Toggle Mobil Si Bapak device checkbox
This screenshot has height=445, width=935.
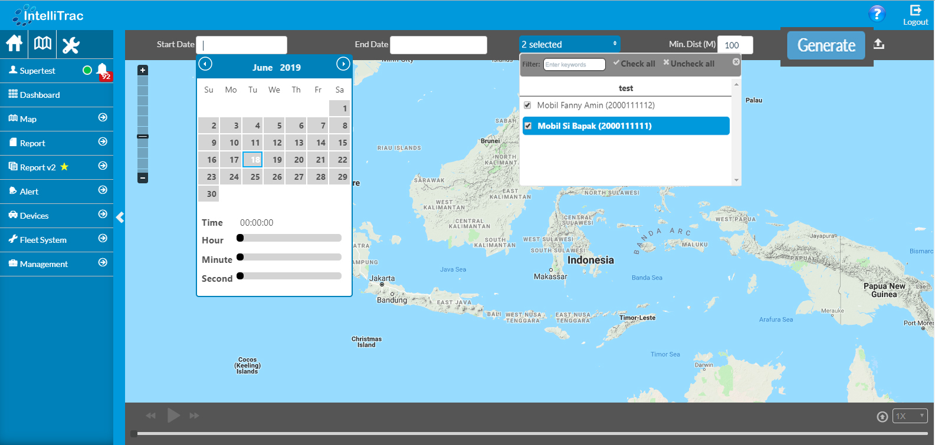(x=528, y=126)
